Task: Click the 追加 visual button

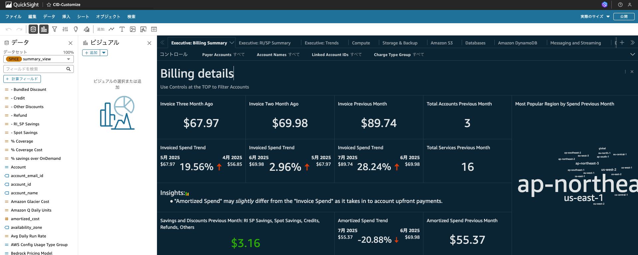Action: (91, 53)
